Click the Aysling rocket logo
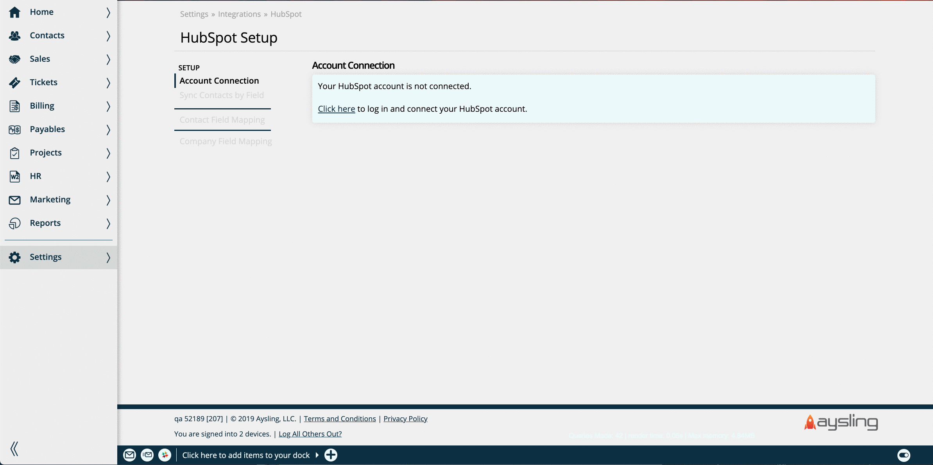The width and height of the screenshot is (933, 465). 841,422
